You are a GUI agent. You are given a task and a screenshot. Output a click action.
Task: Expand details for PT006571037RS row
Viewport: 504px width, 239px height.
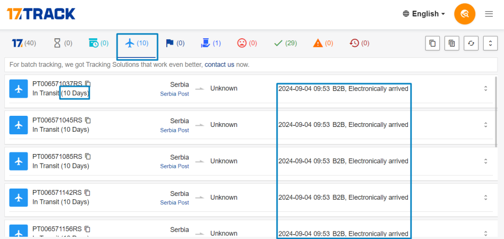click(485, 89)
